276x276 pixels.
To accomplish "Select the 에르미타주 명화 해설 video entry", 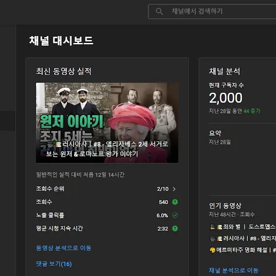I will point(242,250).
